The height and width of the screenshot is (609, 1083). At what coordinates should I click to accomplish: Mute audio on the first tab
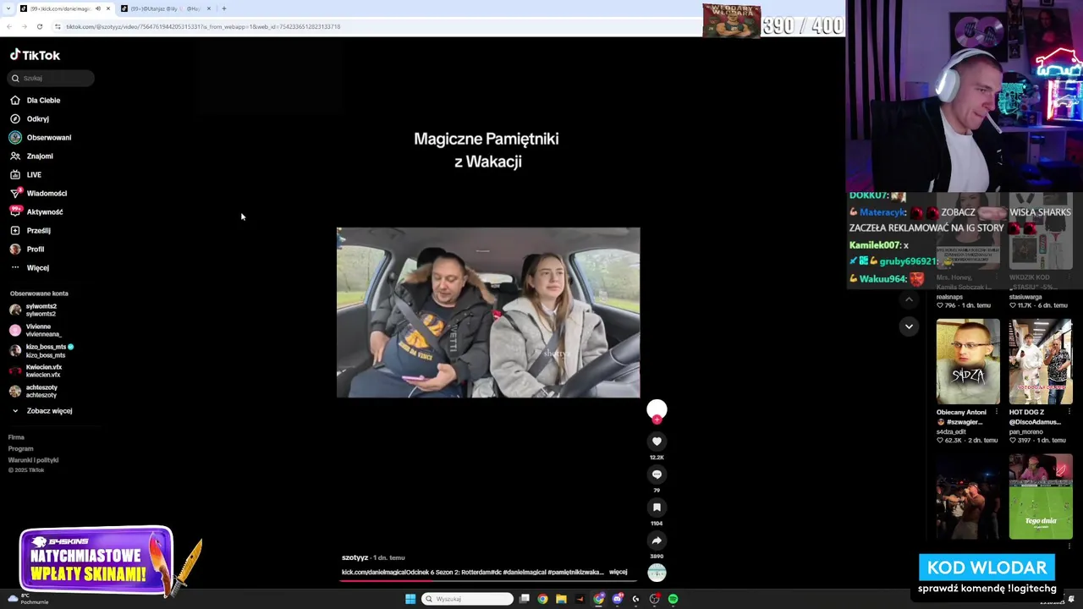tap(97, 8)
